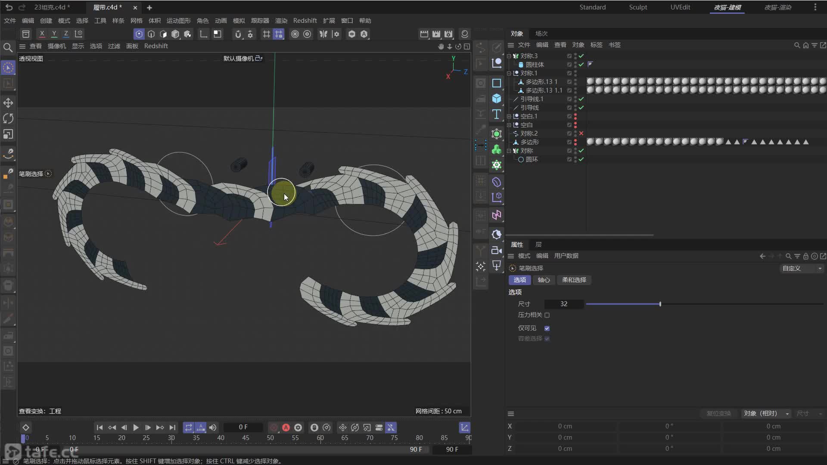Toggle the loop playback icon

pyautogui.click(x=189, y=428)
